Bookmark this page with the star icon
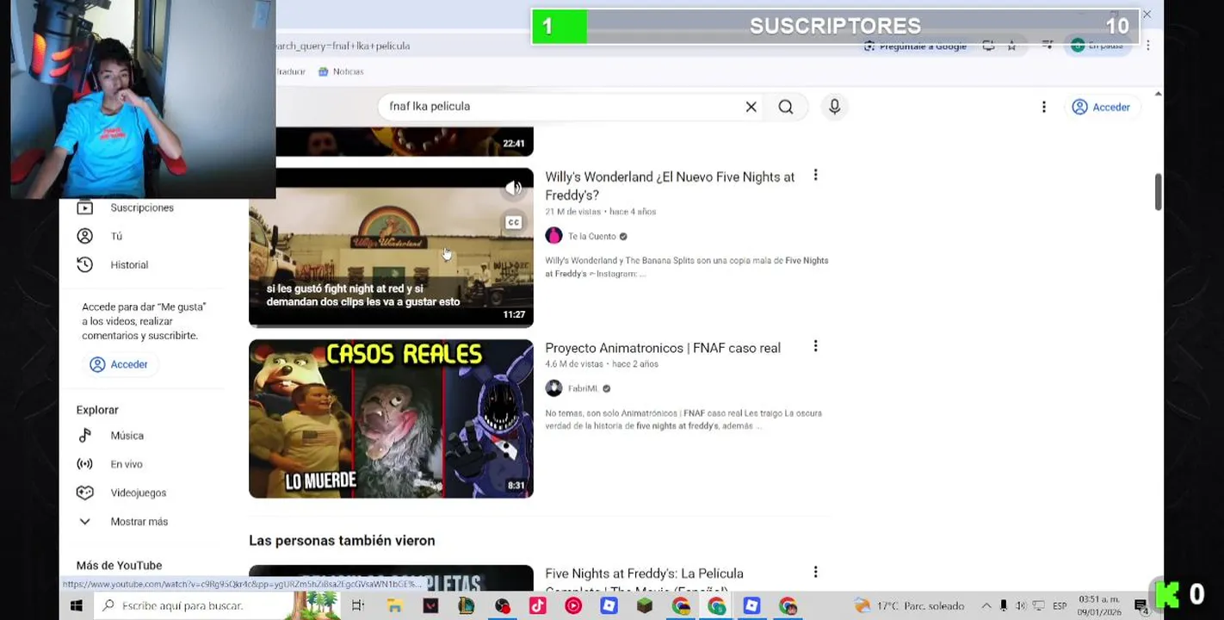 pyautogui.click(x=1012, y=46)
